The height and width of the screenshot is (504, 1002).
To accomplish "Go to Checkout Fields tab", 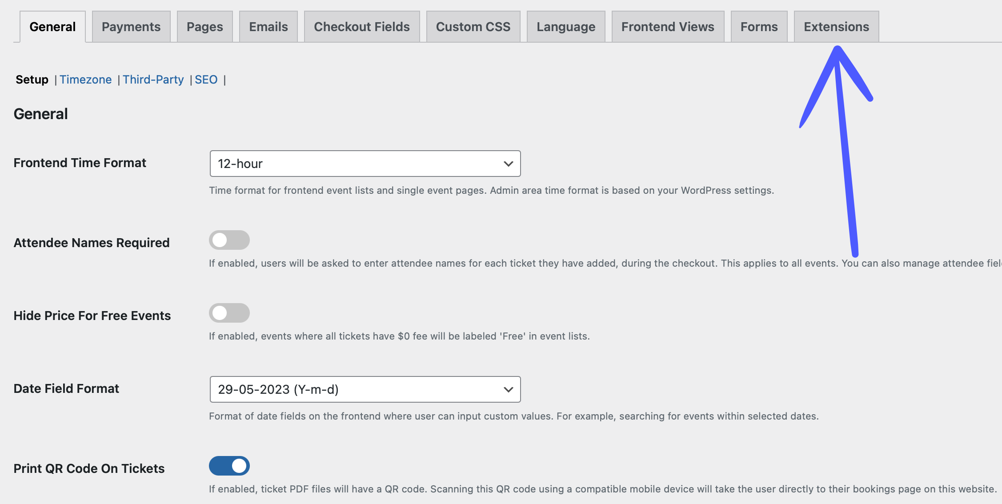I will tap(361, 27).
